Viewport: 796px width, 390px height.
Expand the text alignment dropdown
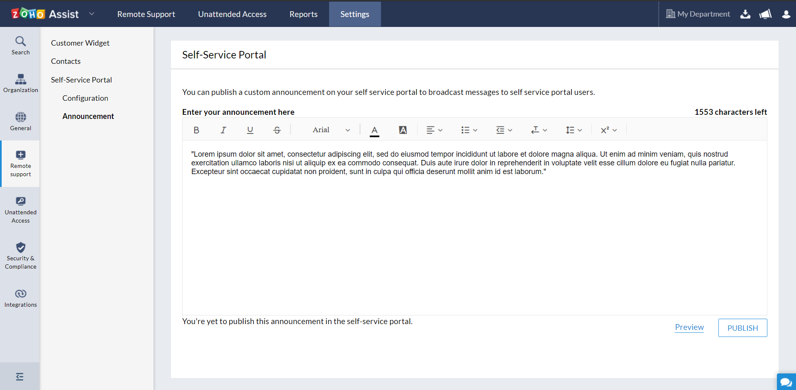435,130
